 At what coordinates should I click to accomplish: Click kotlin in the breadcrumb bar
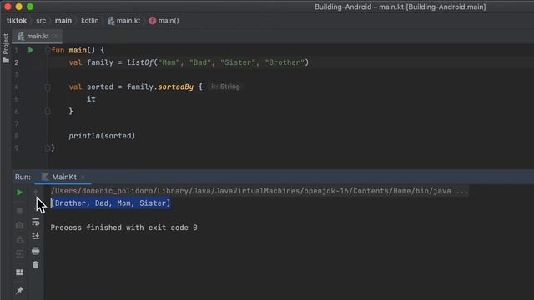click(x=90, y=20)
